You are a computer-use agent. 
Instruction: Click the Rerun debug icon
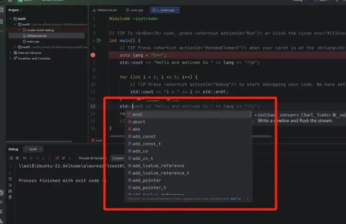(x=11, y=158)
